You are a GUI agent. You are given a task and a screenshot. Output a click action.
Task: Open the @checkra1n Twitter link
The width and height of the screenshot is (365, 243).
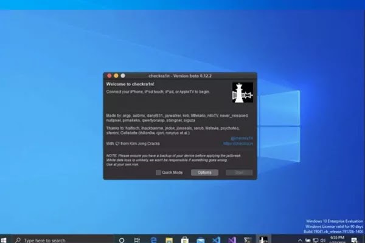(242, 138)
